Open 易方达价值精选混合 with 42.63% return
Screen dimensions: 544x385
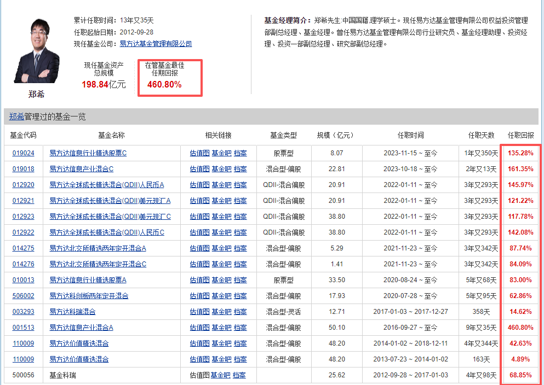point(79,343)
